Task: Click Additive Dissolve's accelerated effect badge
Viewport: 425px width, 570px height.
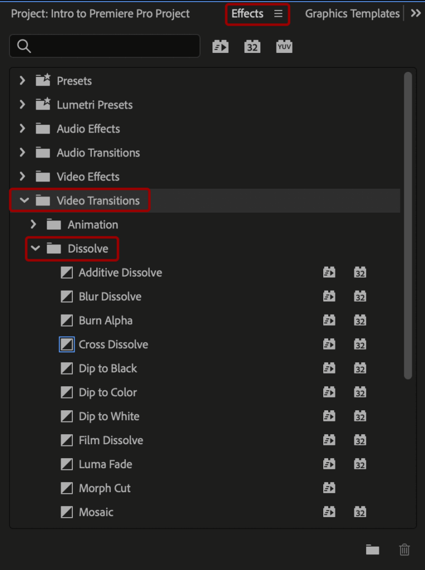Action: click(329, 272)
